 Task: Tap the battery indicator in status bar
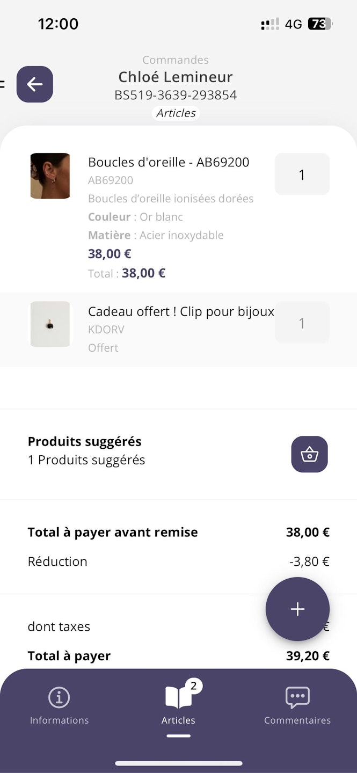point(319,24)
